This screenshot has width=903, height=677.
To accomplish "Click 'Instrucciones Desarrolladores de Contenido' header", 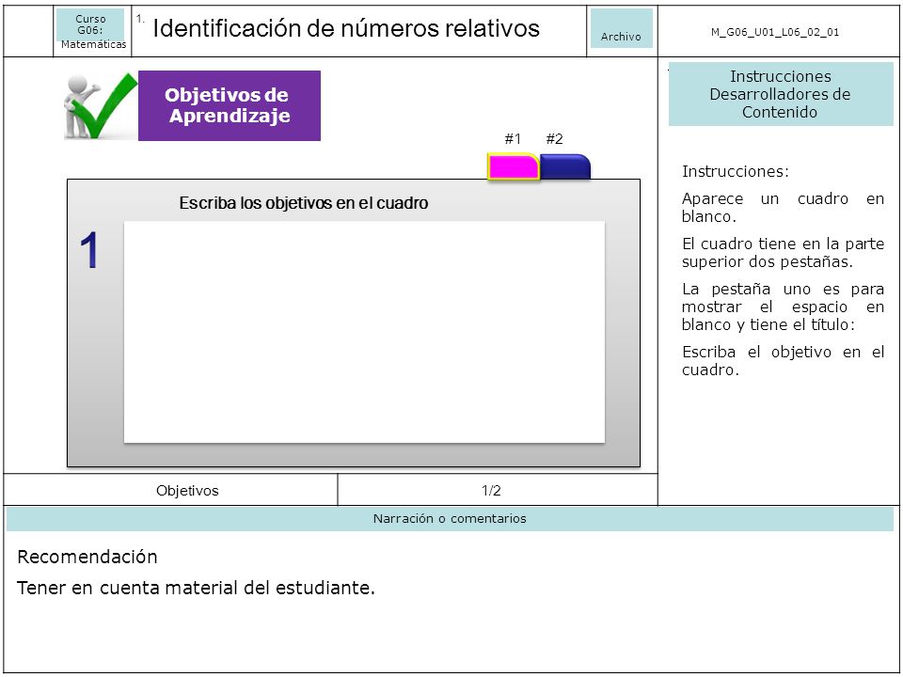I will [x=781, y=94].
